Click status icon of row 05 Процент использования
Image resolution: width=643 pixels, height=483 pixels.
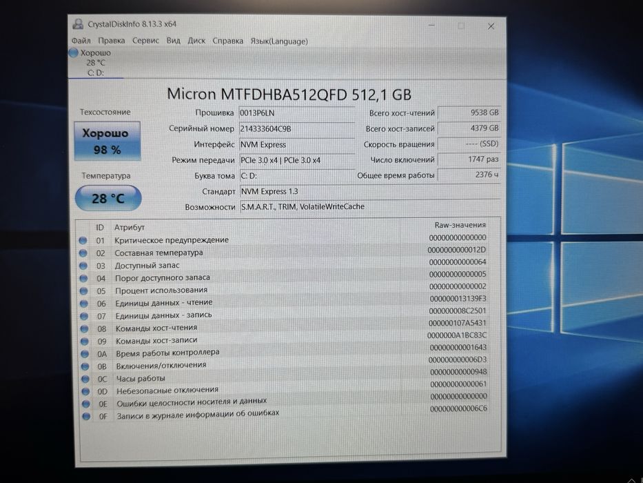pyautogui.click(x=83, y=290)
